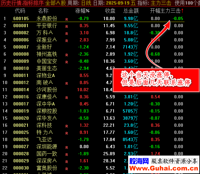This screenshot has height=174, width=200.
Task: Click the R marker on 深科技 row
Action: [67, 125]
